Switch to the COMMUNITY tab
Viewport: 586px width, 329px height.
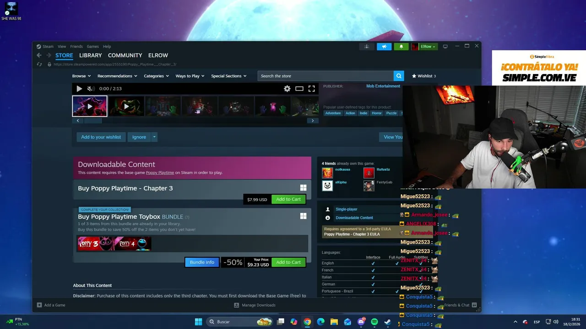(125, 55)
